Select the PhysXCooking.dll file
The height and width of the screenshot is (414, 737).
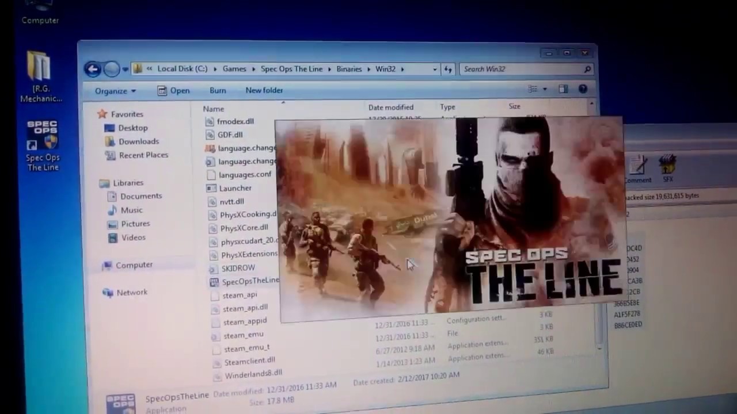[242, 214]
